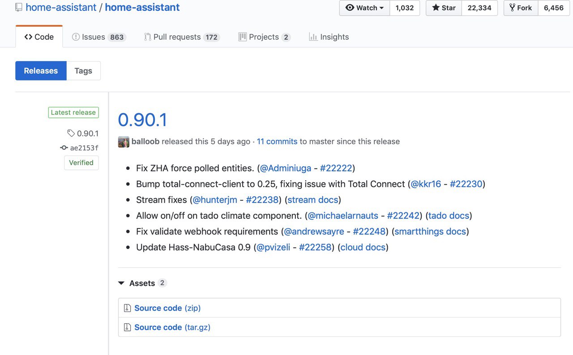This screenshot has height=355, width=573.
Task: Open @andrewsayre profile link
Action: [x=314, y=232]
